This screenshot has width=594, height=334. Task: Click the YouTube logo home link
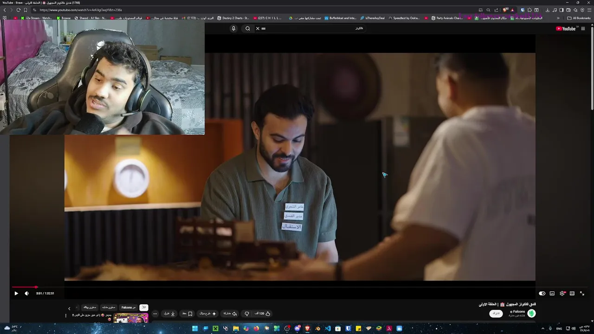(566, 28)
